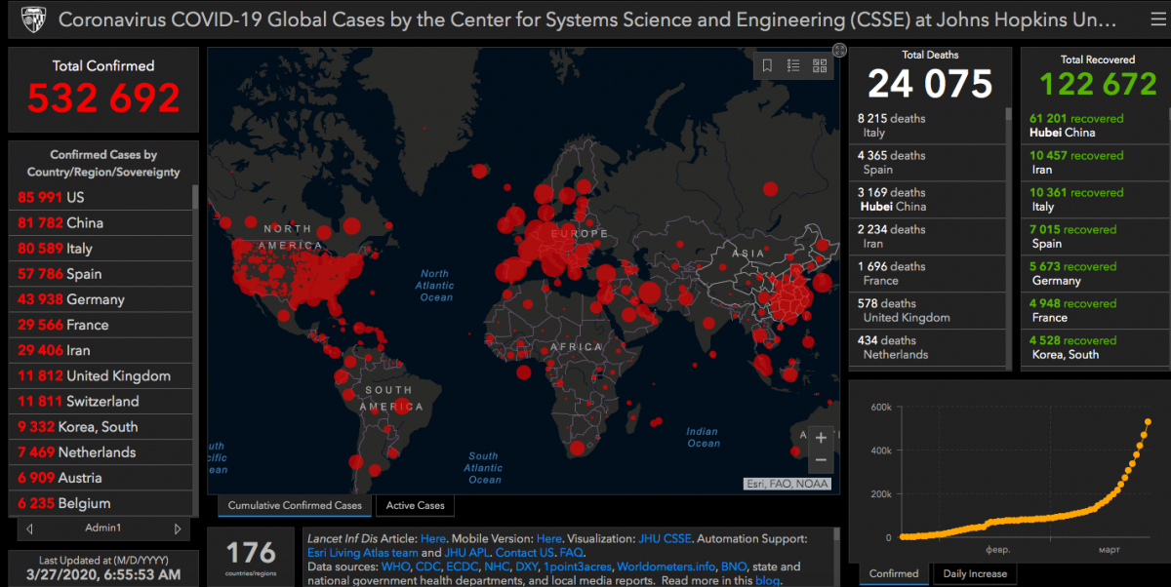The image size is (1171, 587).
Task: Select United Kingdom confirmed cases row
Action: pyautogui.click(x=101, y=375)
